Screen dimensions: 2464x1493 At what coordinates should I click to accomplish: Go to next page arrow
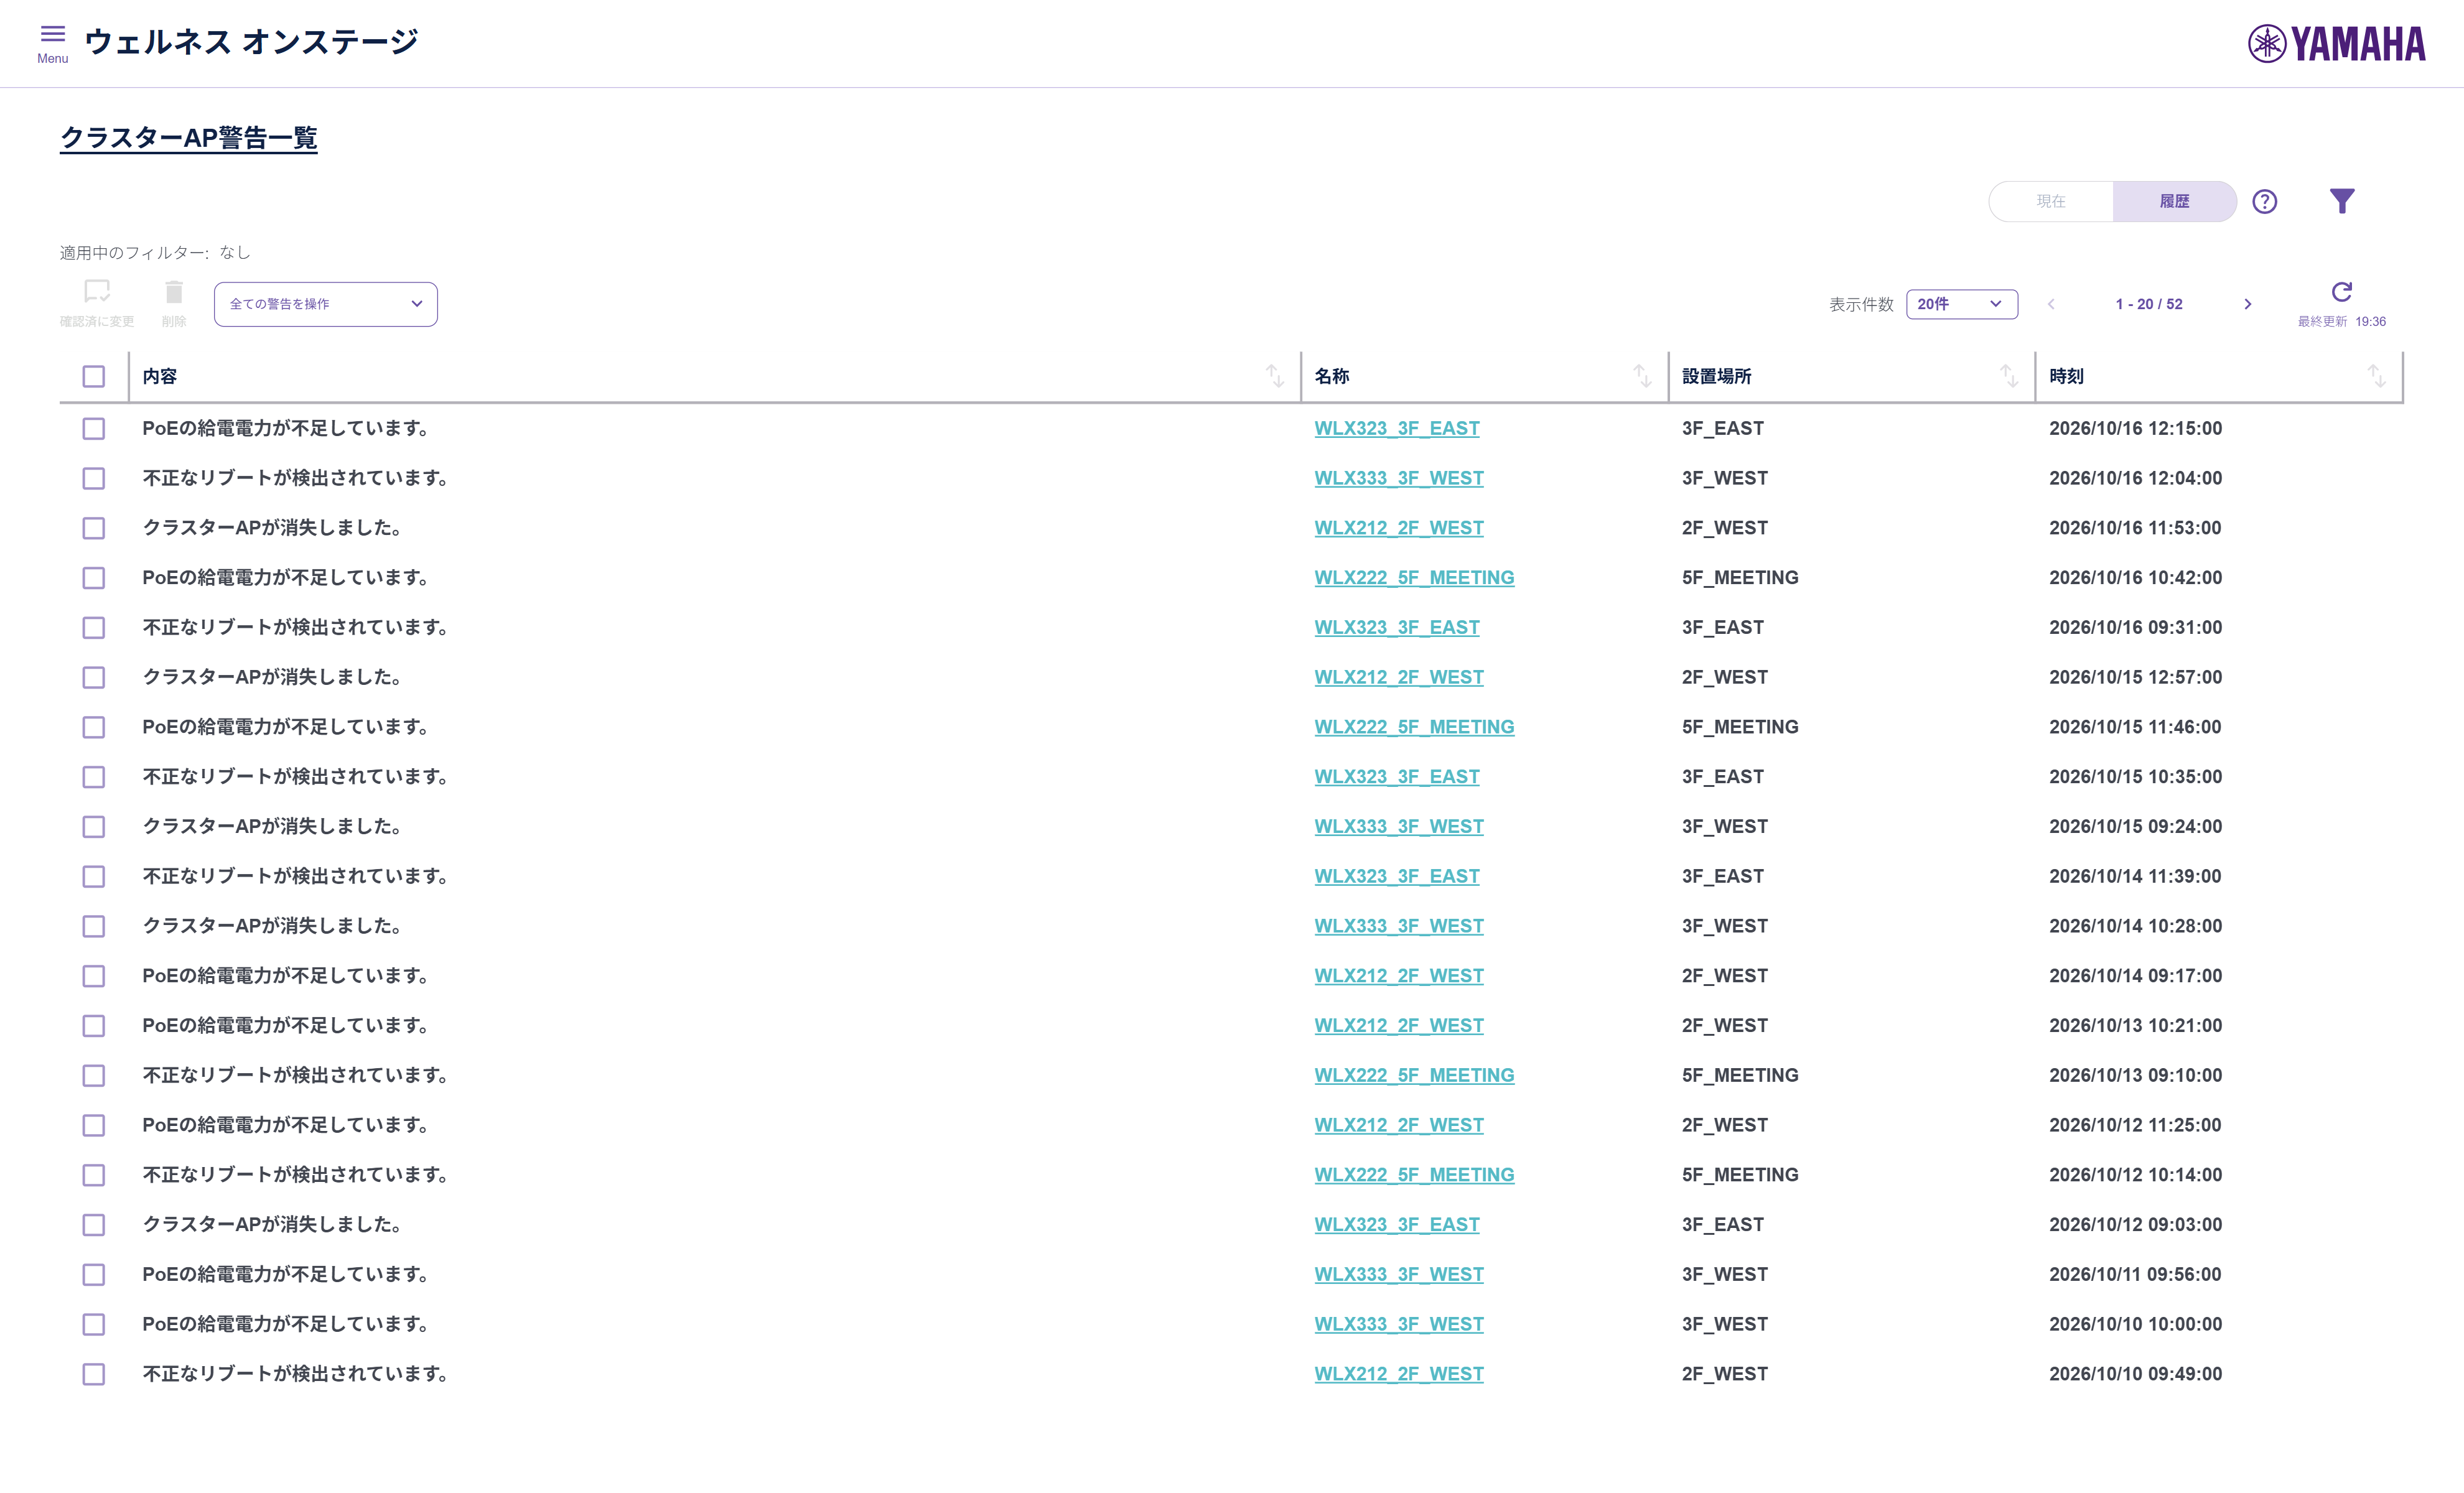coord(2247,304)
